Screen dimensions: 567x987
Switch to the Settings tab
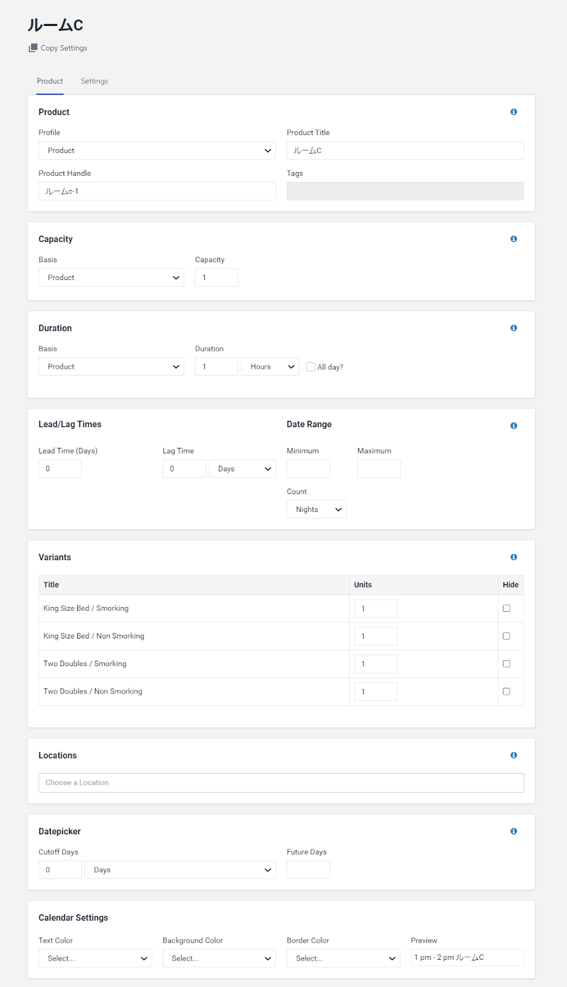[x=94, y=81]
